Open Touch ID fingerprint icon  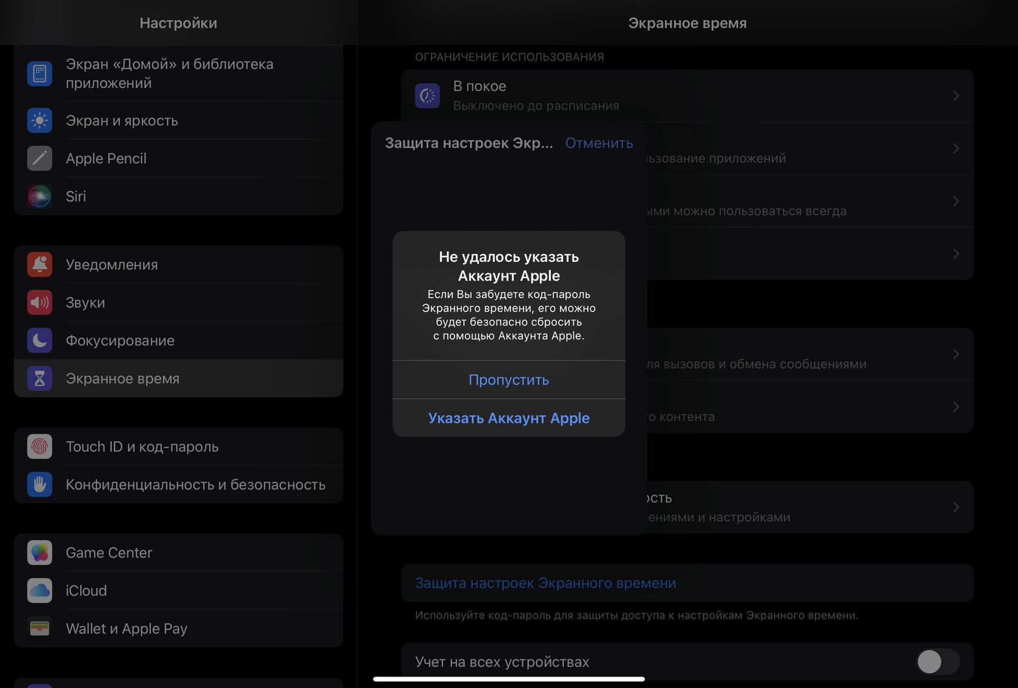pyautogui.click(x=39, y=447)
